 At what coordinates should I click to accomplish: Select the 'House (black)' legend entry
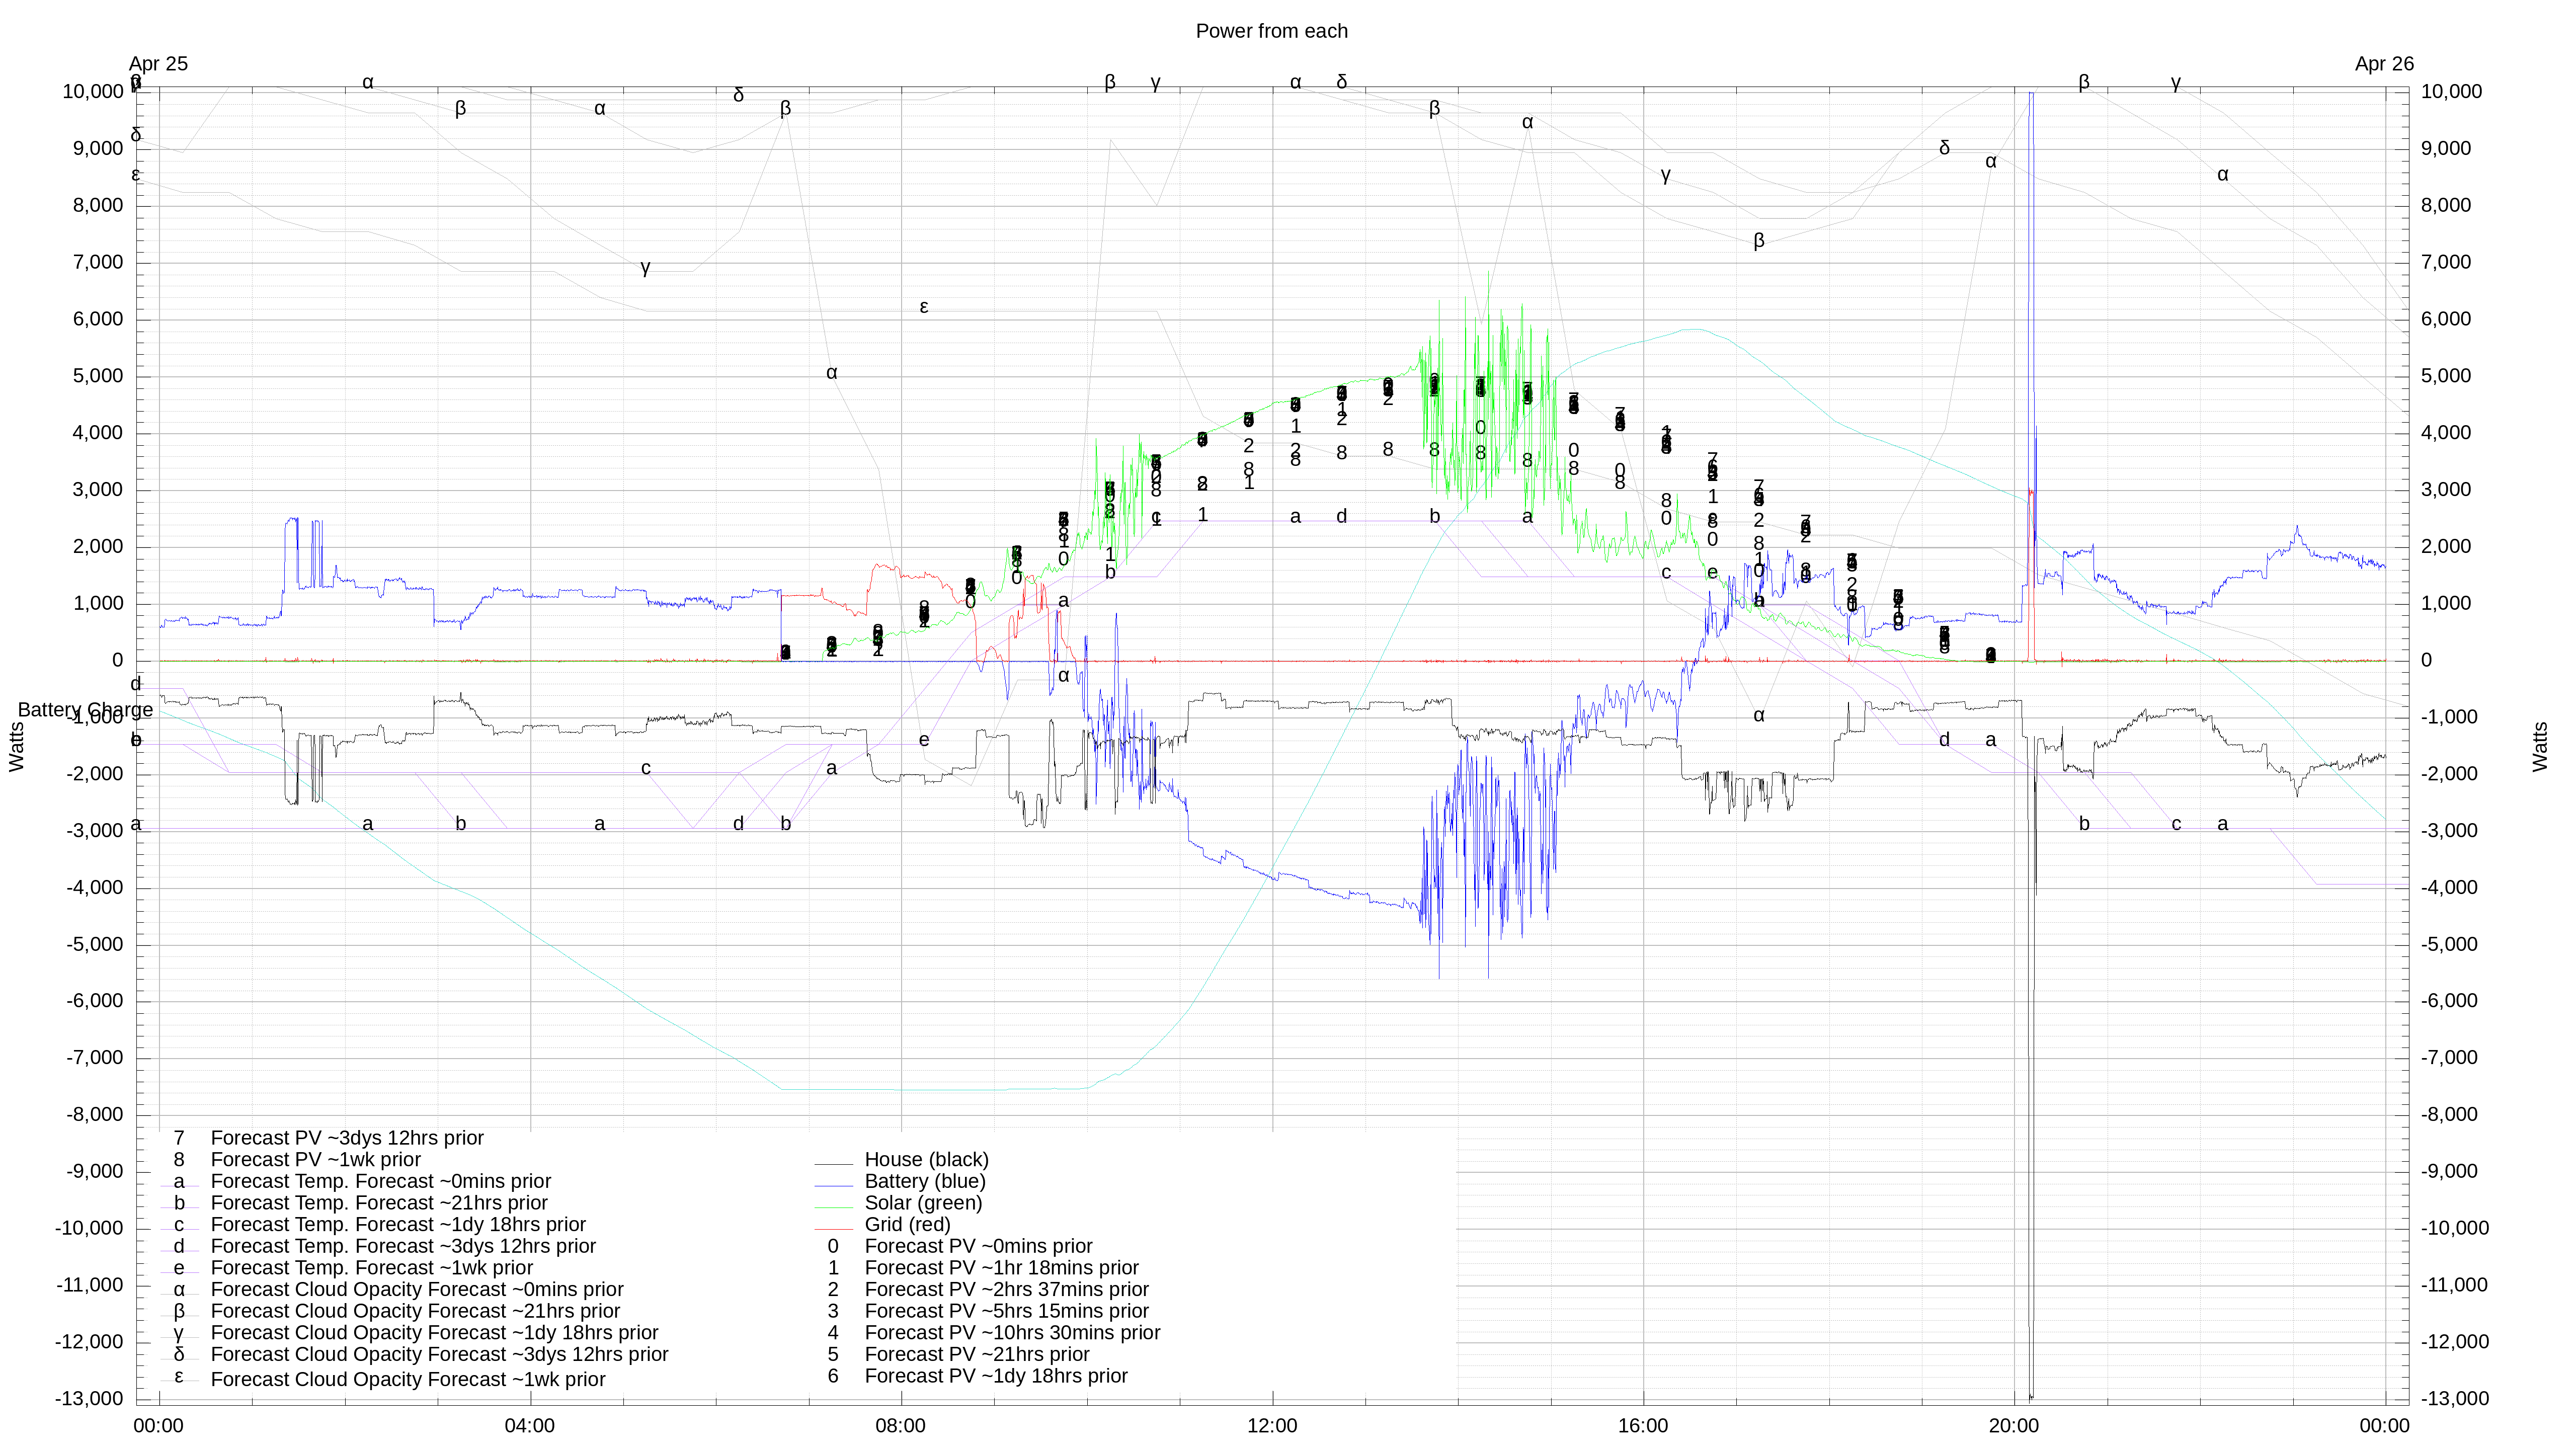point(926,1159)
